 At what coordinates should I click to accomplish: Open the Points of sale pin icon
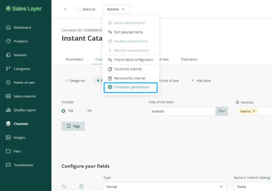(8, 82)
